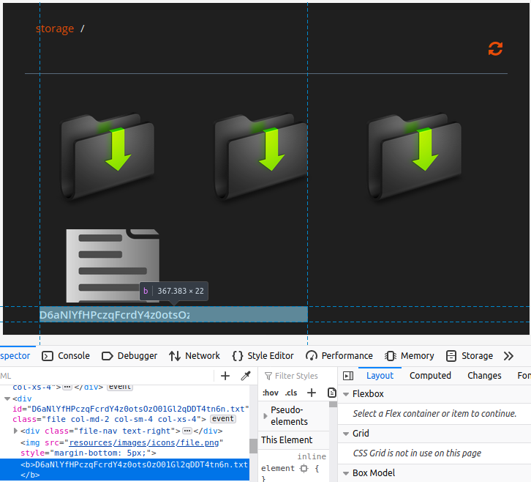Toggle the .cls class panel
The width and height of the screenshot is (531, 482).
[x=291, y=393]
